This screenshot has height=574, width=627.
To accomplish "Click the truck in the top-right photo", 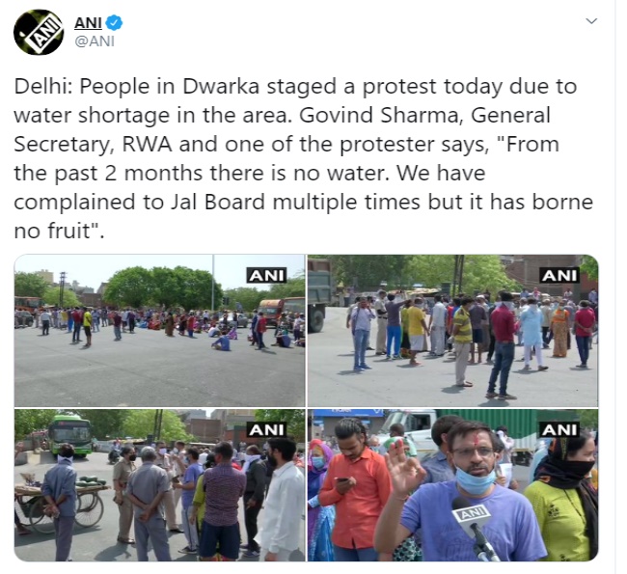I will [320, 294].
